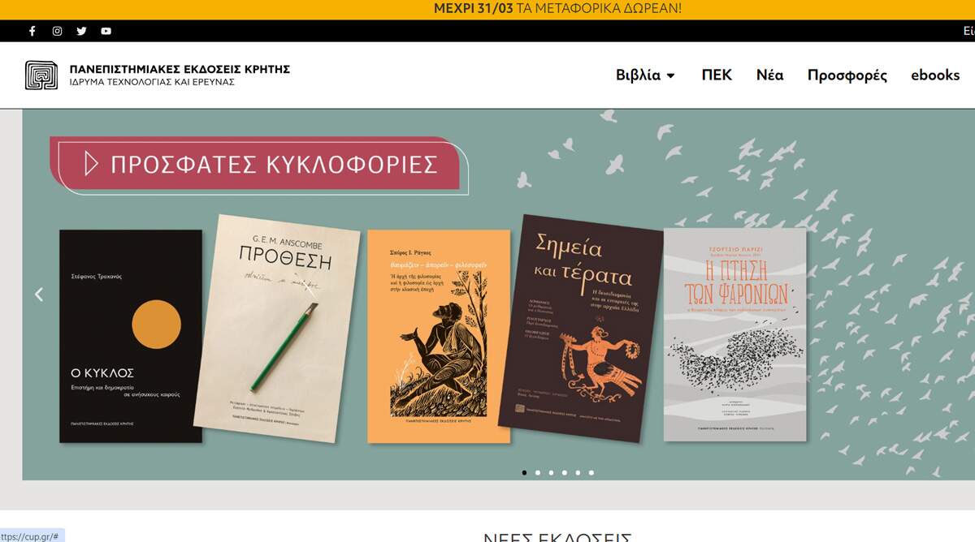The image size is (975, 542).
Task: Go to previous slide with left arrow
Action: click(x=39, y=295)
